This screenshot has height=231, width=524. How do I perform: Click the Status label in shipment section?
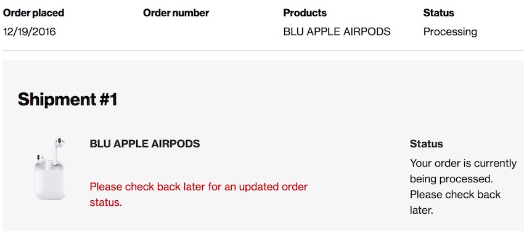click(x=426, y=144)
